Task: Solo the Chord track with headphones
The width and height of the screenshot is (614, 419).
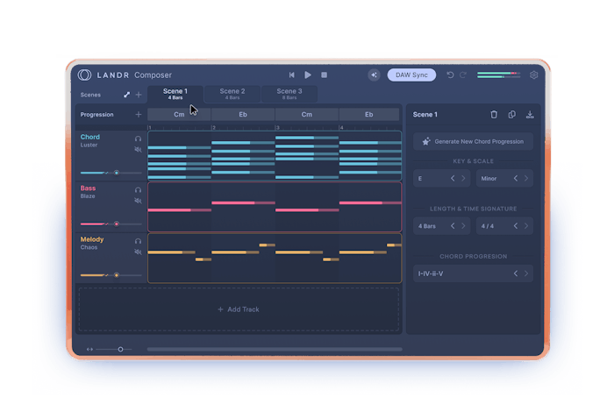Action: point(138,138)
